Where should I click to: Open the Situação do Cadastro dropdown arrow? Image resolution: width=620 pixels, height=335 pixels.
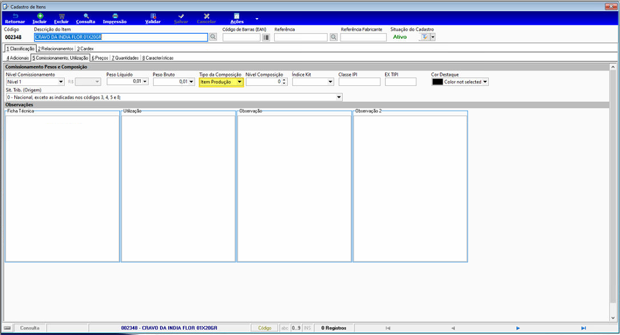[433, 37]
